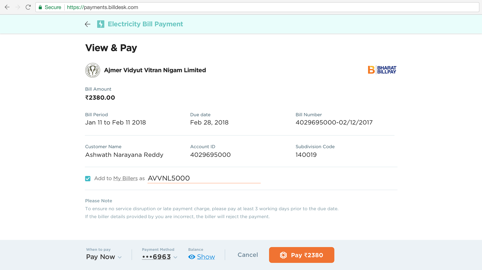Click the browser back arrow
Viewport: 482px width, 270px height.
(7, 7)
